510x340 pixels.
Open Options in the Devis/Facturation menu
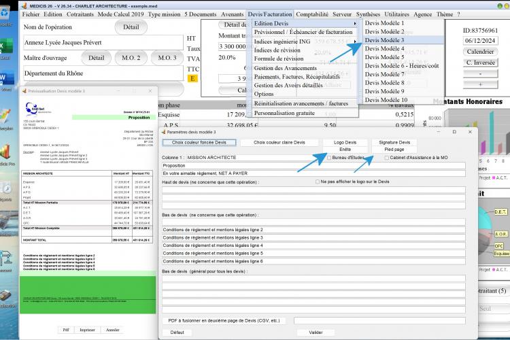pos(264,94)
